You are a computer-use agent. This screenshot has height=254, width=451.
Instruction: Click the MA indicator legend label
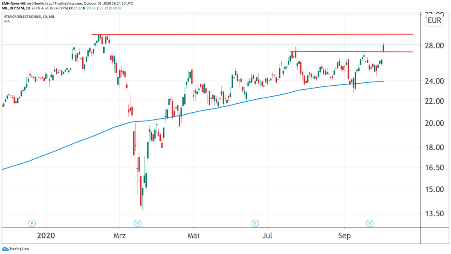(7, 21)
